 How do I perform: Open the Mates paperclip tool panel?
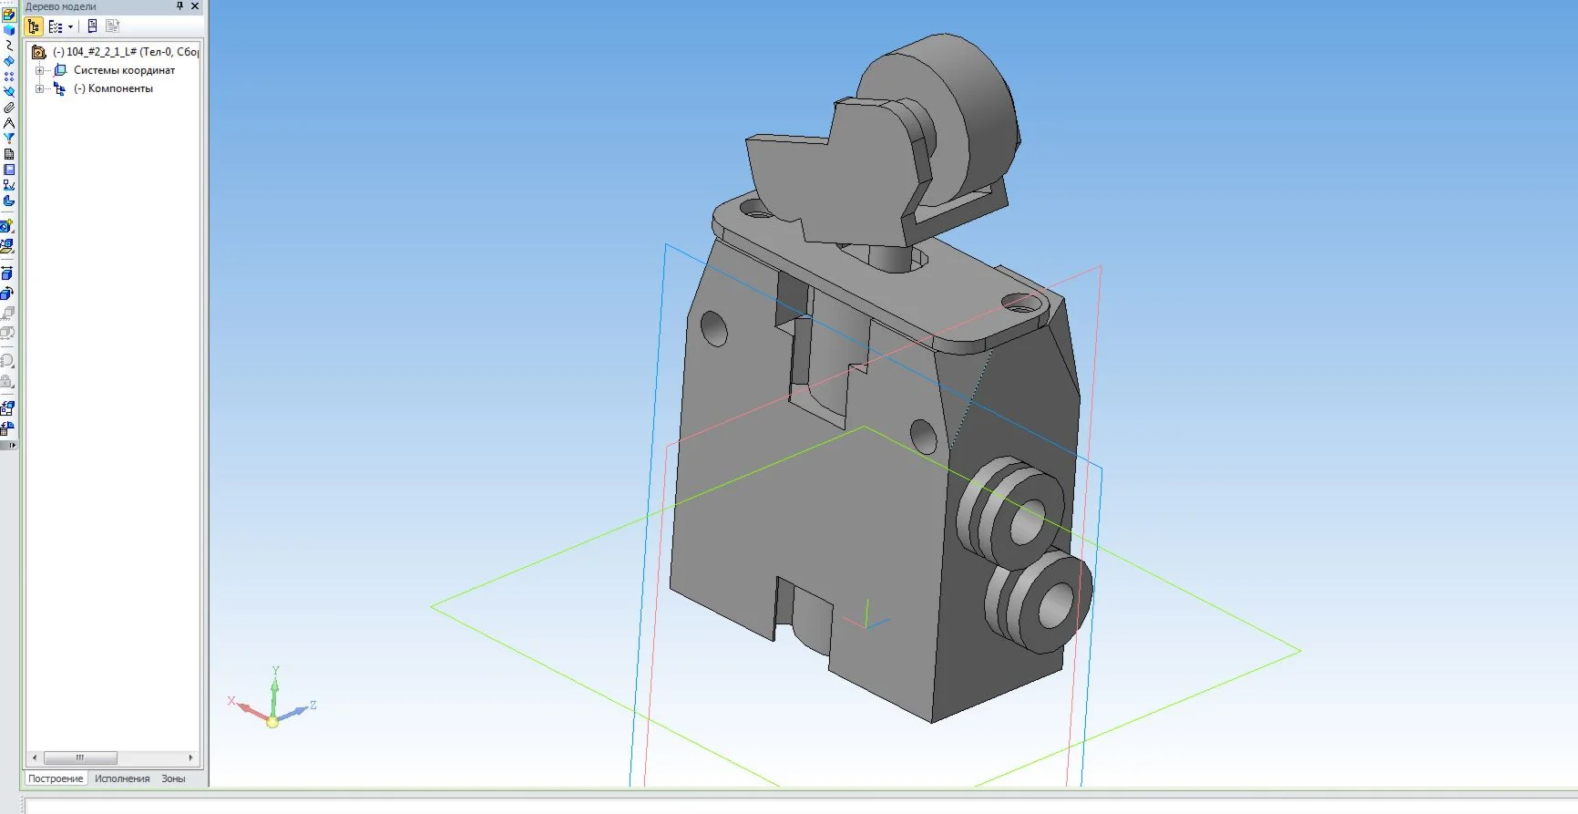pos(9,108)
